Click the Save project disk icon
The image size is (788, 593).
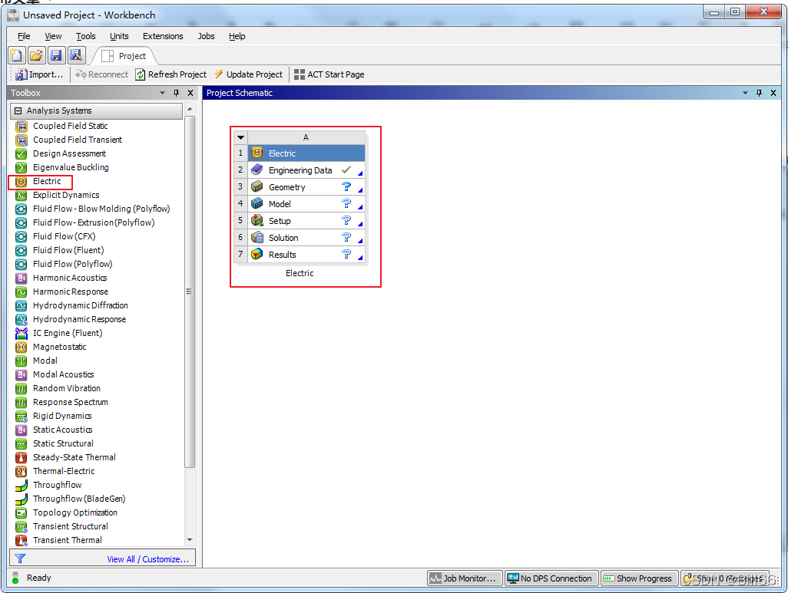tap(56, 55)
